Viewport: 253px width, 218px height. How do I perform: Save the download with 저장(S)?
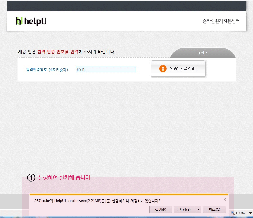point(184,210)
